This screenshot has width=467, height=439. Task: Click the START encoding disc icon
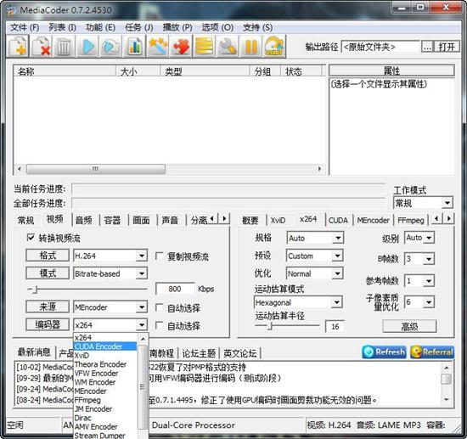point(274,46)
